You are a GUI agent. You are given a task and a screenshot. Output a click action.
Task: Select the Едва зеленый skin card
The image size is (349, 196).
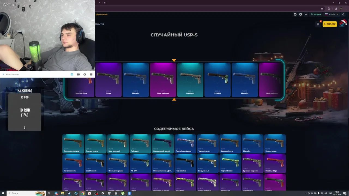(x=118, y=144)
